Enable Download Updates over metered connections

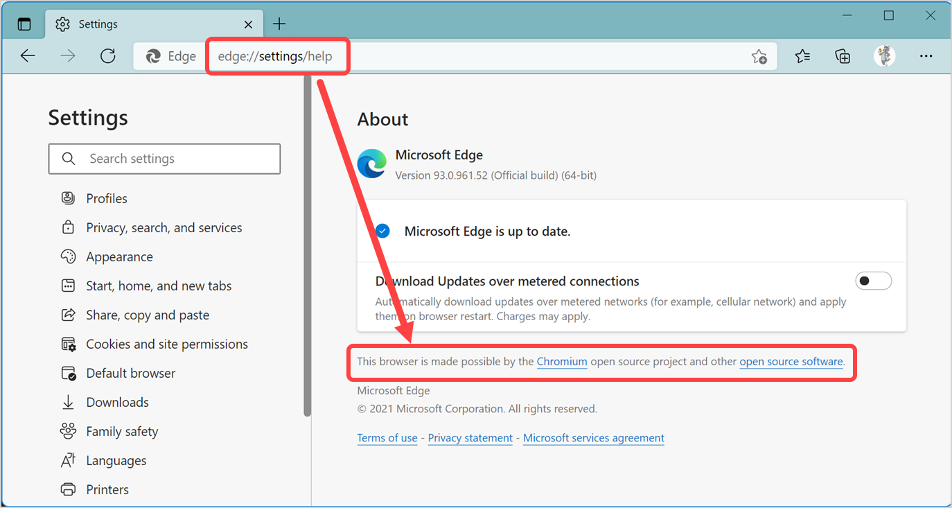point(874,281)
